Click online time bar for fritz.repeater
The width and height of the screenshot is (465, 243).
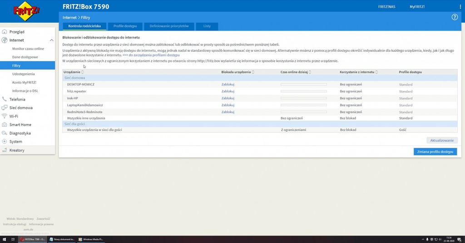coord(303,91)
